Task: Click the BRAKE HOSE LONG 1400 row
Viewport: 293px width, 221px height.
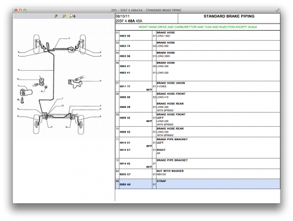Action: [x=198, y=35]
